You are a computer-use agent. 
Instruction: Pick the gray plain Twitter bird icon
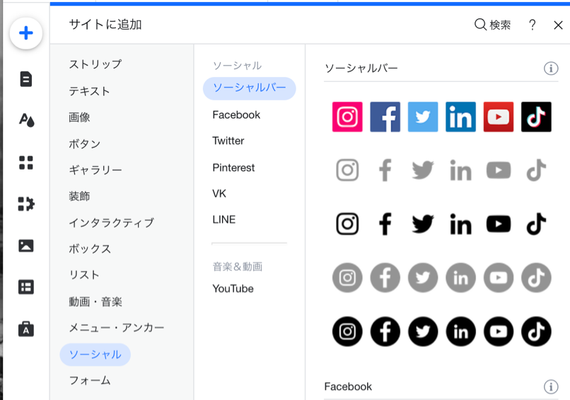(423, 170)
